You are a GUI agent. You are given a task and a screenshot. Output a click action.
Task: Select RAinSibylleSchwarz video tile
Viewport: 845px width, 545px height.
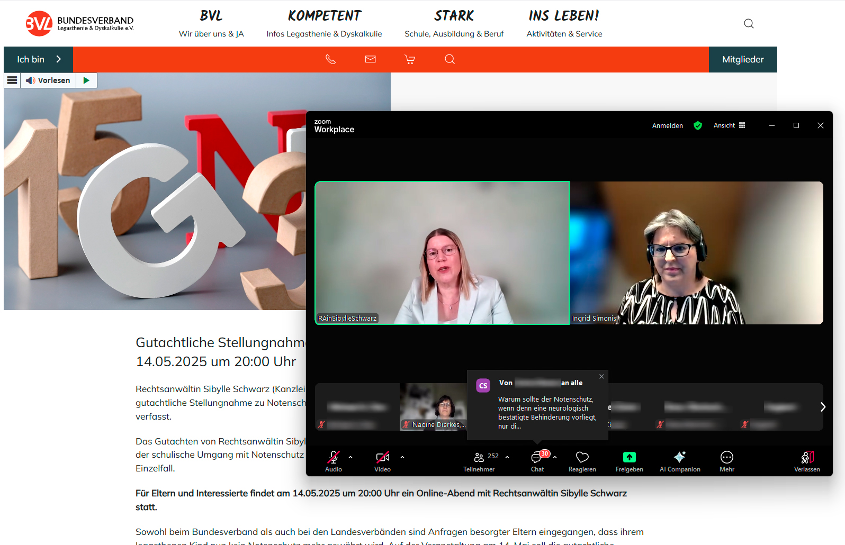point(442,253)
